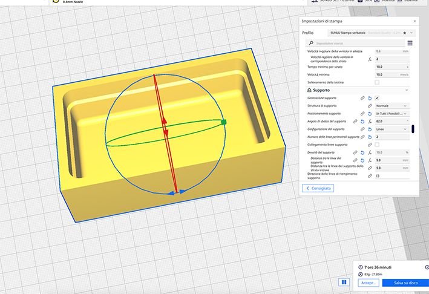429x294 pixels.
Task: Click the link icon for Angolo di sbalzo
Action: point(355,121)
